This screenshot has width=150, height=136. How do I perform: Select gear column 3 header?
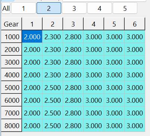click(73, 24)
